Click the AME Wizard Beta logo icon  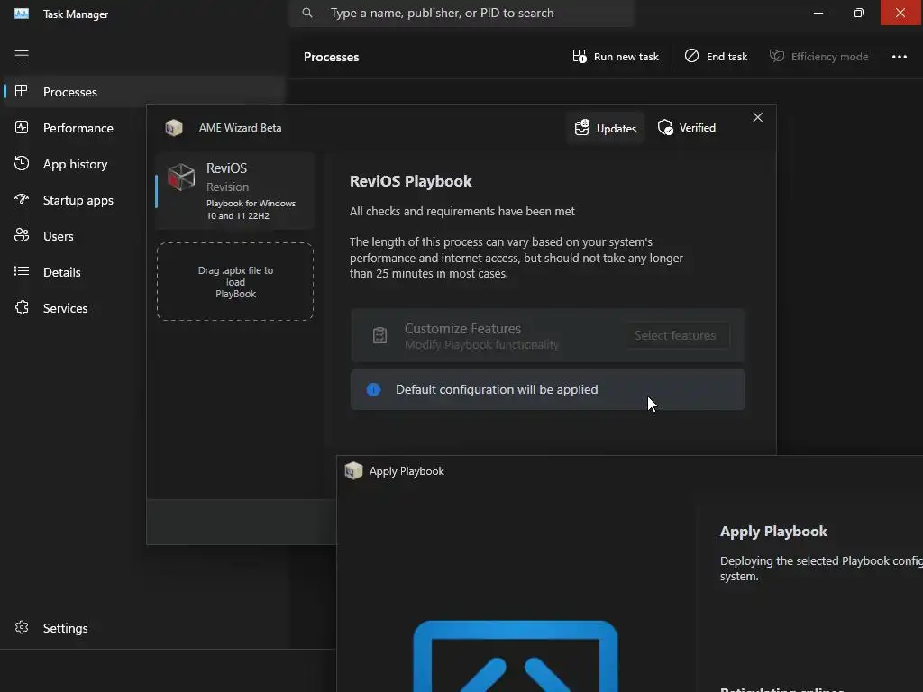pyautogui.click(x=174, y=127)
